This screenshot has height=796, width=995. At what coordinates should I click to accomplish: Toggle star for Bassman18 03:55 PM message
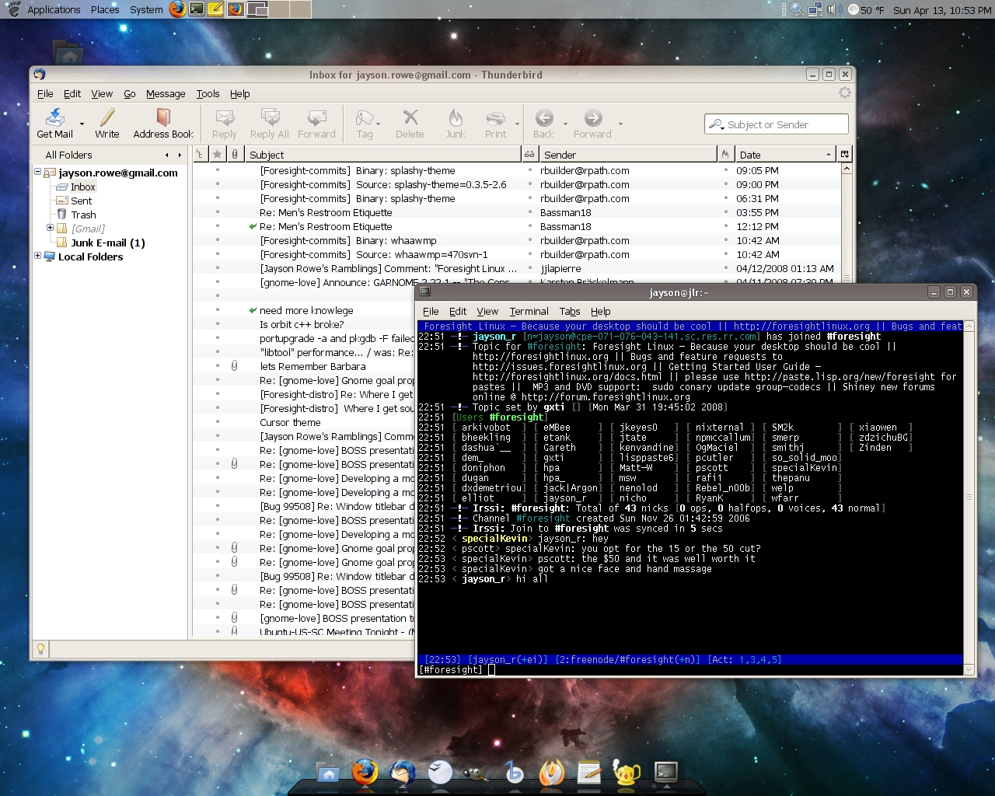tap(218, 212)
